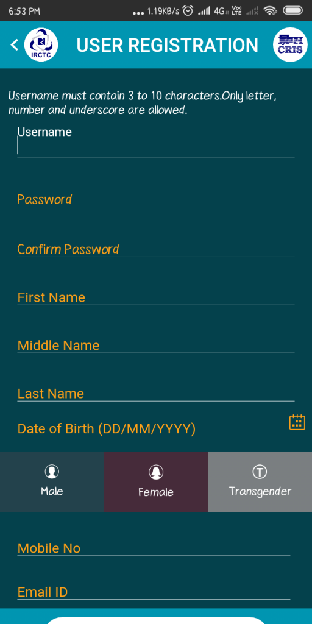Tap the Mobile No field
312x624 pixels.
tap(154, 548)
